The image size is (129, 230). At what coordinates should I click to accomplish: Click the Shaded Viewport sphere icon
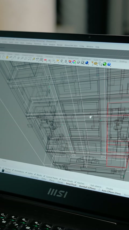78,62
